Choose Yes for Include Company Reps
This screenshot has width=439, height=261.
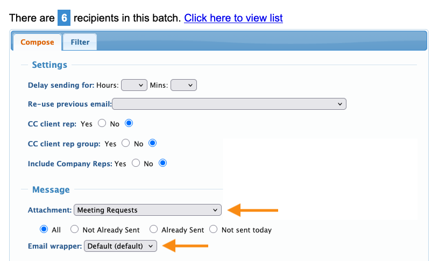point(136,163)
